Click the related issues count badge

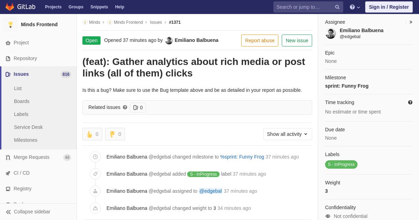coord(138,108)
